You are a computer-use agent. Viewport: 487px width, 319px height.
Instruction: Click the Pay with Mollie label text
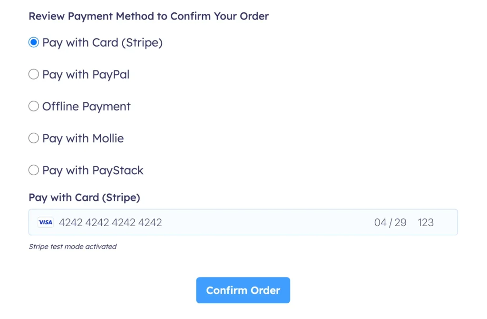point(82,138)
